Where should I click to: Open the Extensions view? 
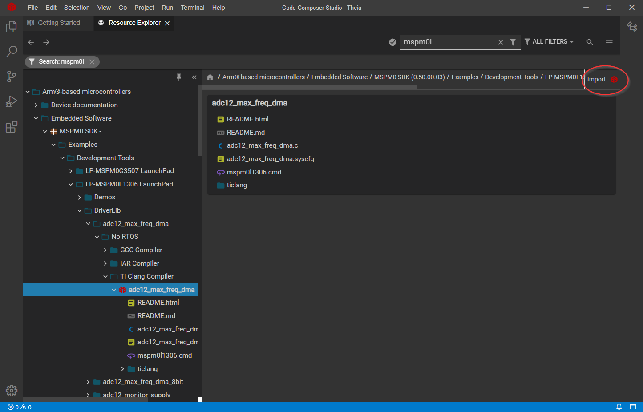[12, 127]
